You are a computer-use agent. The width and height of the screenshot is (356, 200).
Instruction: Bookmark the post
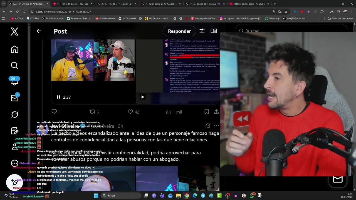click(207, 112)
